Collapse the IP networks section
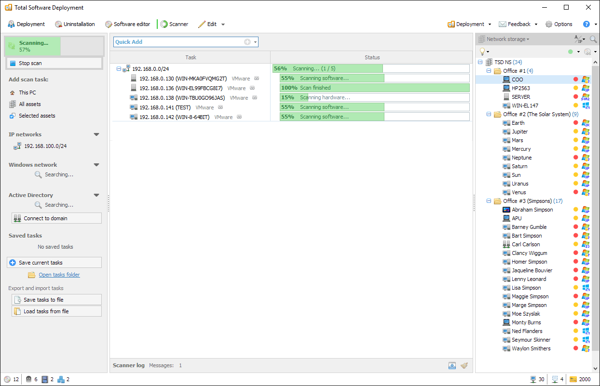This screenshot has height=386, width=600. pos(96,134)
